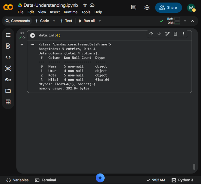Open the Code snippets sidebar icon
Screen dimensions: 201x184
point(8,57)
